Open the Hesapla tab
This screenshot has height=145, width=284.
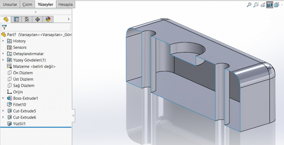click(x=65, y=4)
